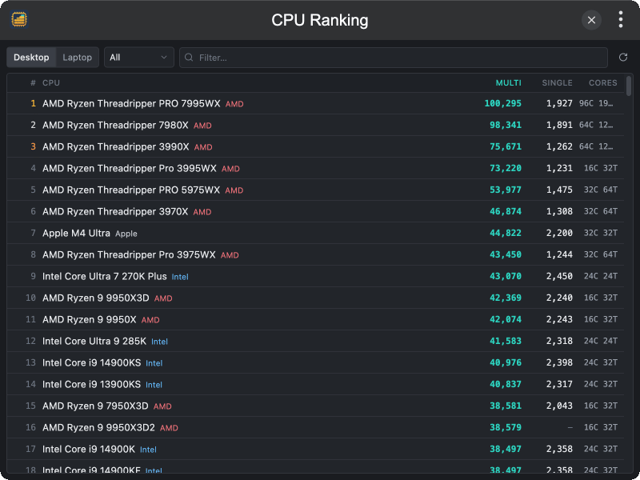This screenshot has width=640, height=480.
Task: Switch to the Desktop tab
Action: click(x=31, y=57)
